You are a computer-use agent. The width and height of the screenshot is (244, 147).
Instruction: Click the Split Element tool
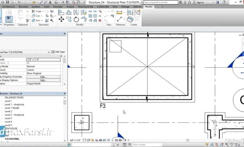(90, 11)
